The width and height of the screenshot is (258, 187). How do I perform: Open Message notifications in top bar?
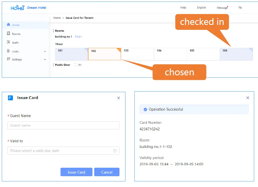pos(222,8)
